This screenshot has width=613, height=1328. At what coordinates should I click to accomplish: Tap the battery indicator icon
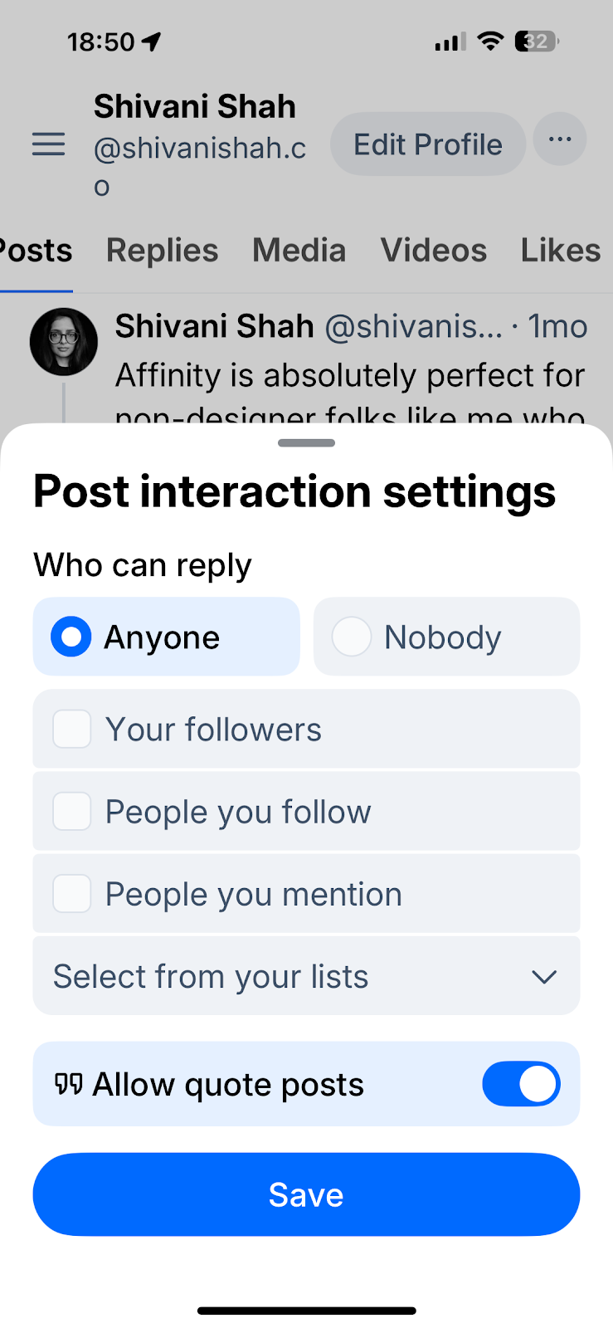click(537, 41)
